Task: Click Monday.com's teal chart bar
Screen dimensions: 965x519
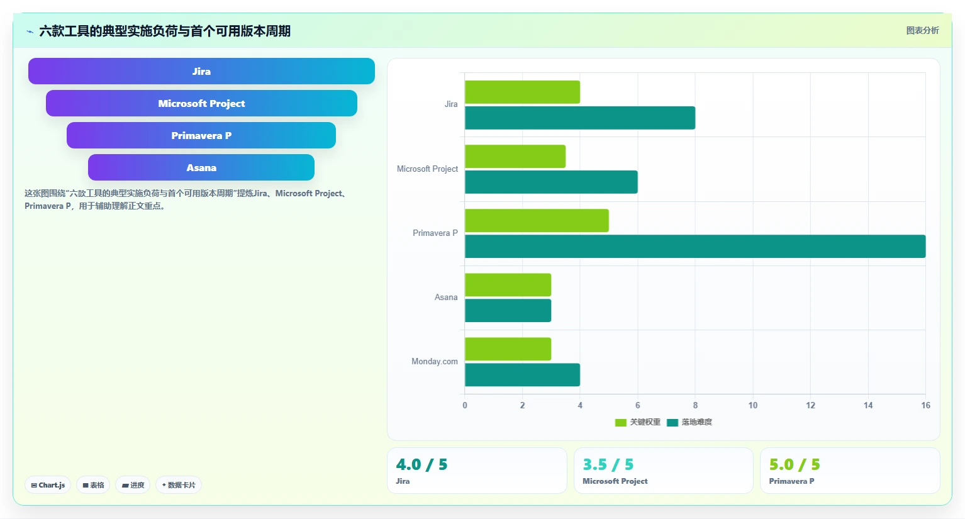Action: coord(522,374)
